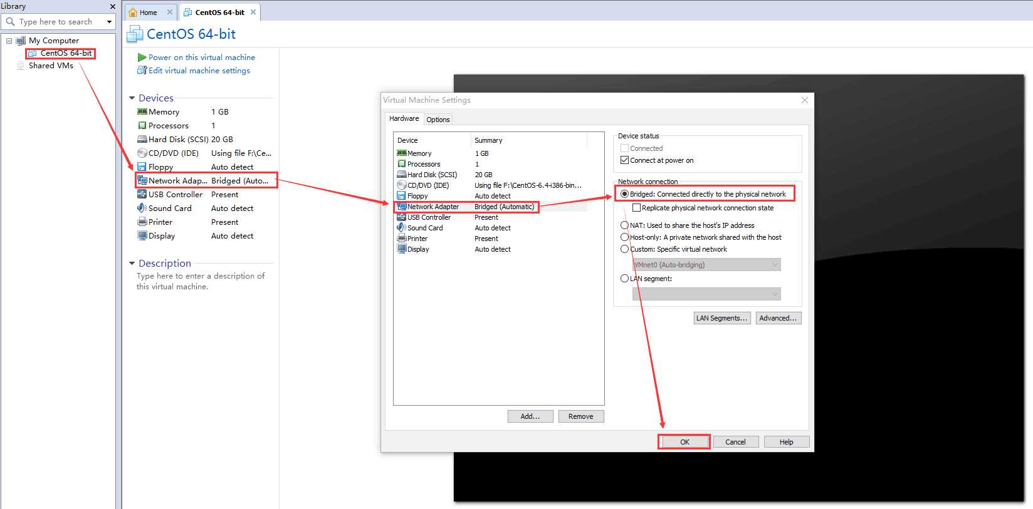Click Display icon in settings hardware list
Image resolution: width=1033 pixels, height=509 pixels.
(x=402, y=249)
